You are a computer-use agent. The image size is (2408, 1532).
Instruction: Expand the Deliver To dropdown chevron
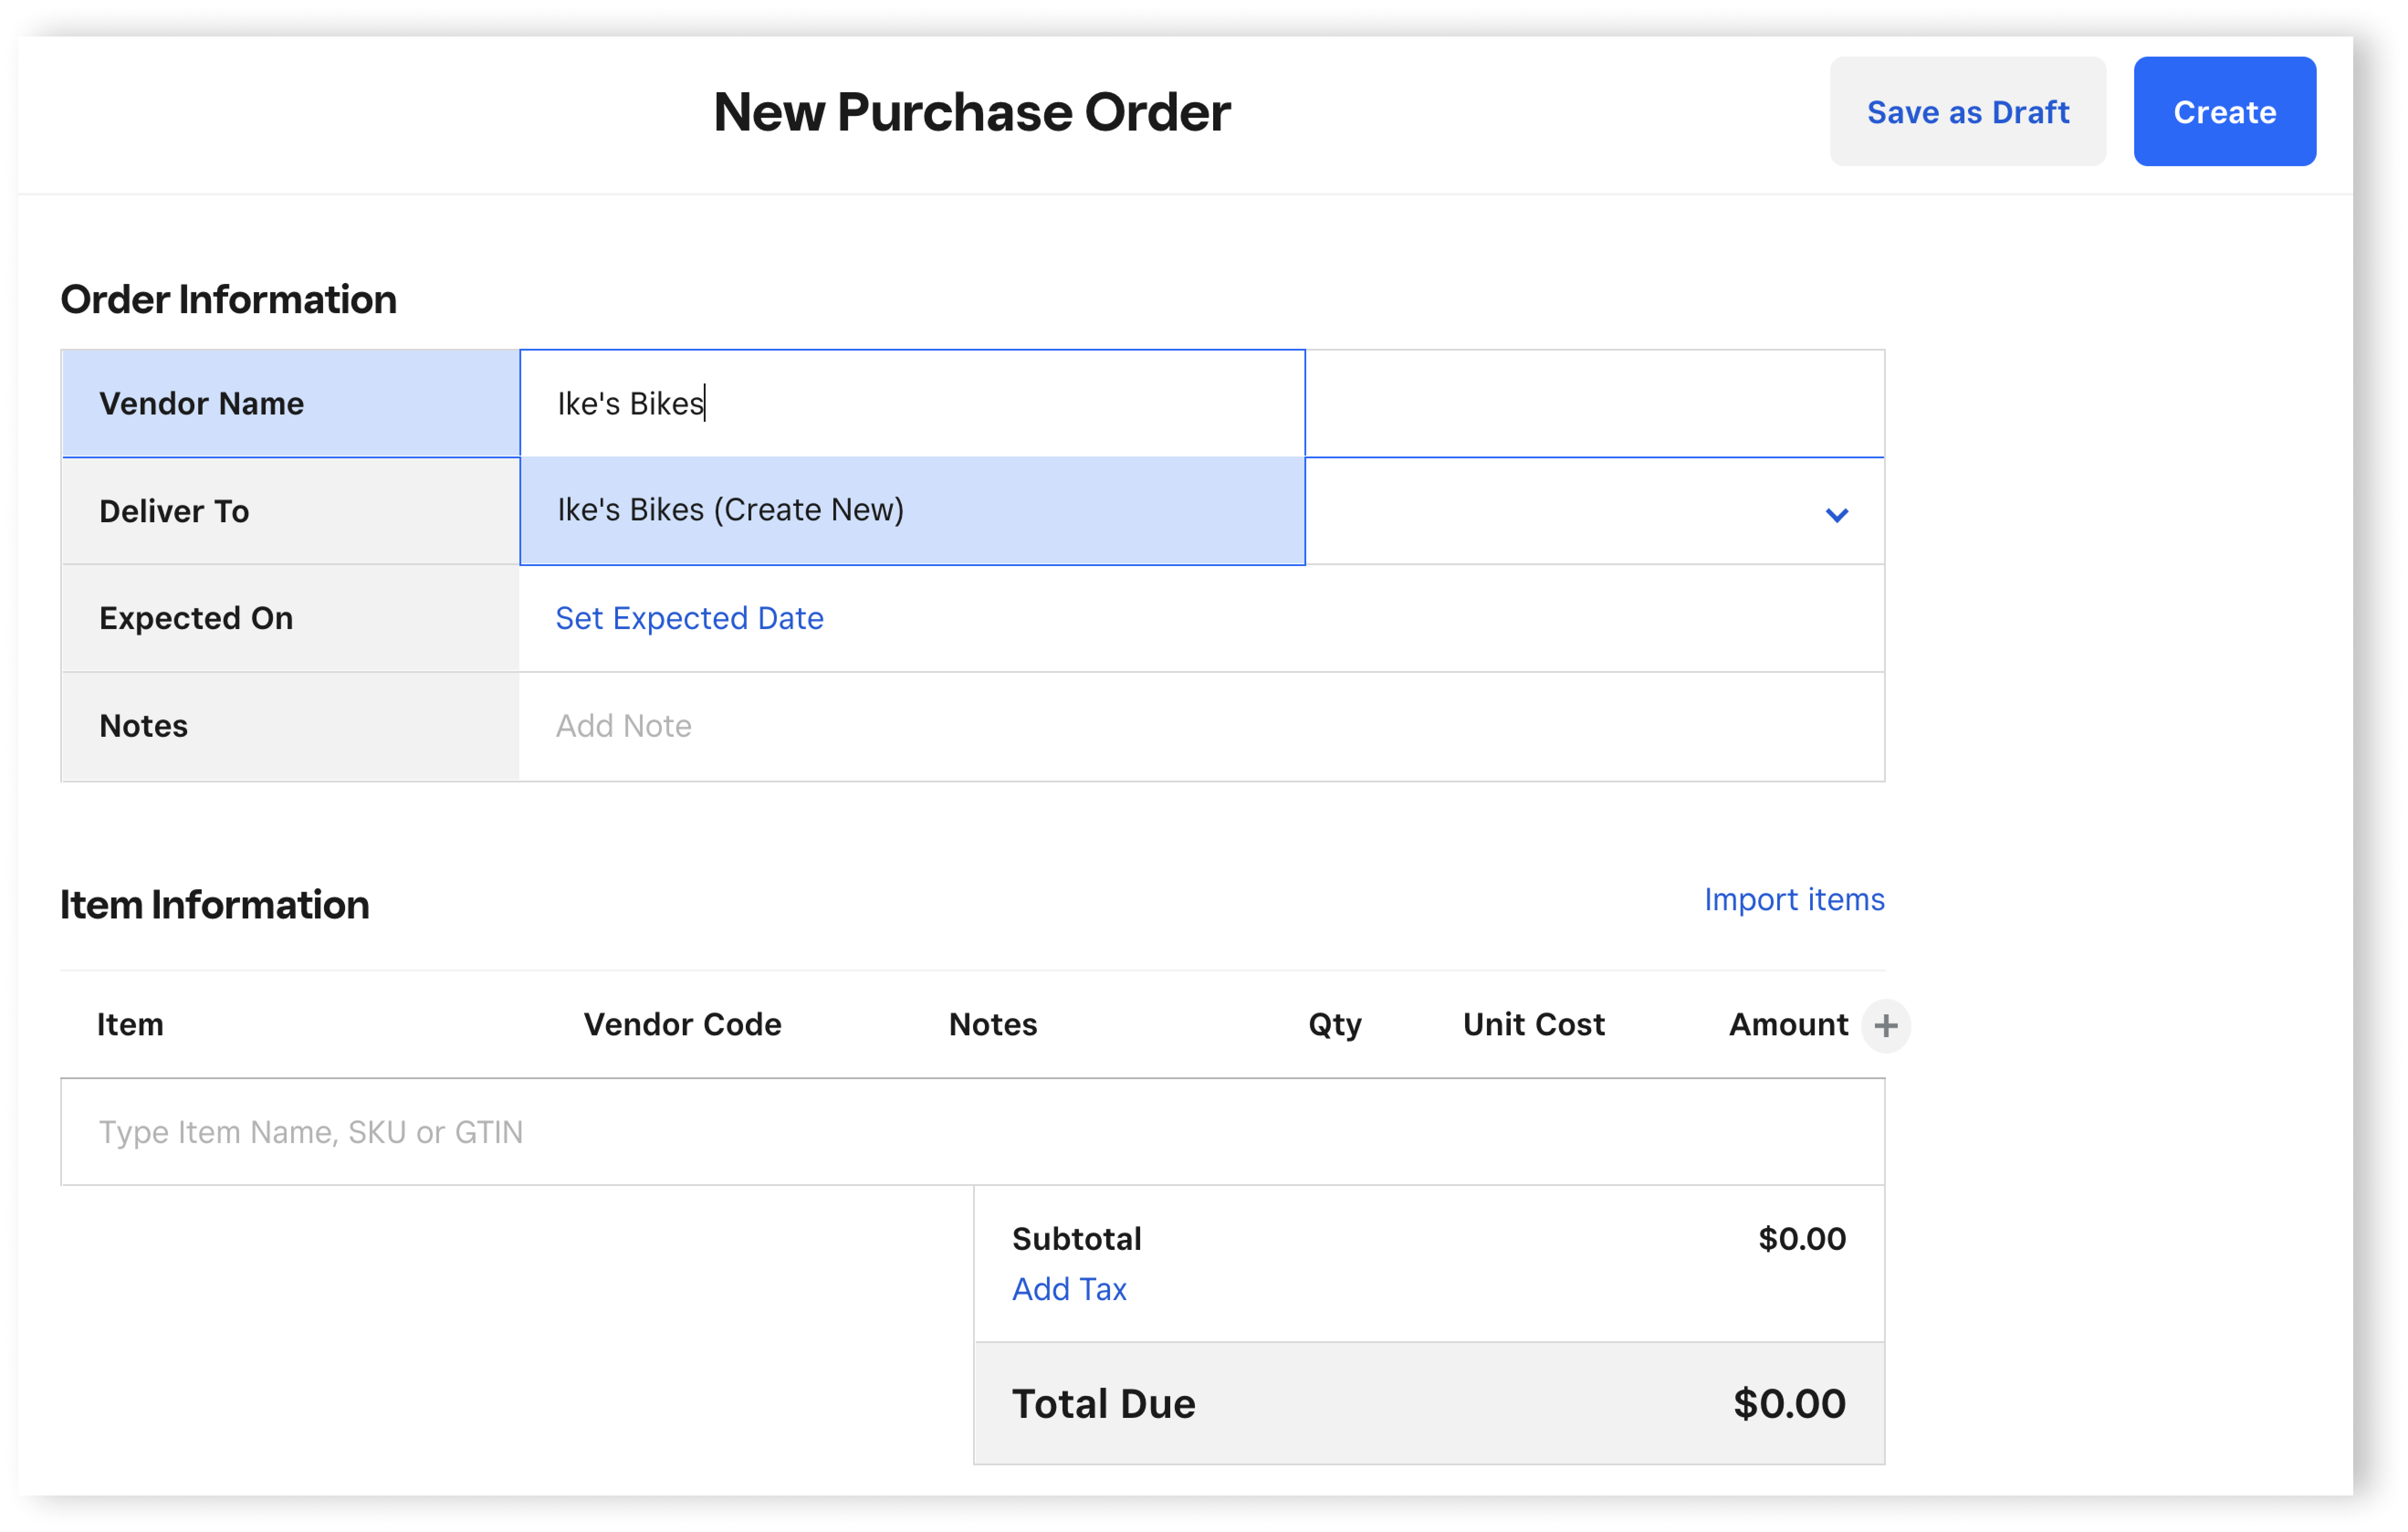point(1836,514)
